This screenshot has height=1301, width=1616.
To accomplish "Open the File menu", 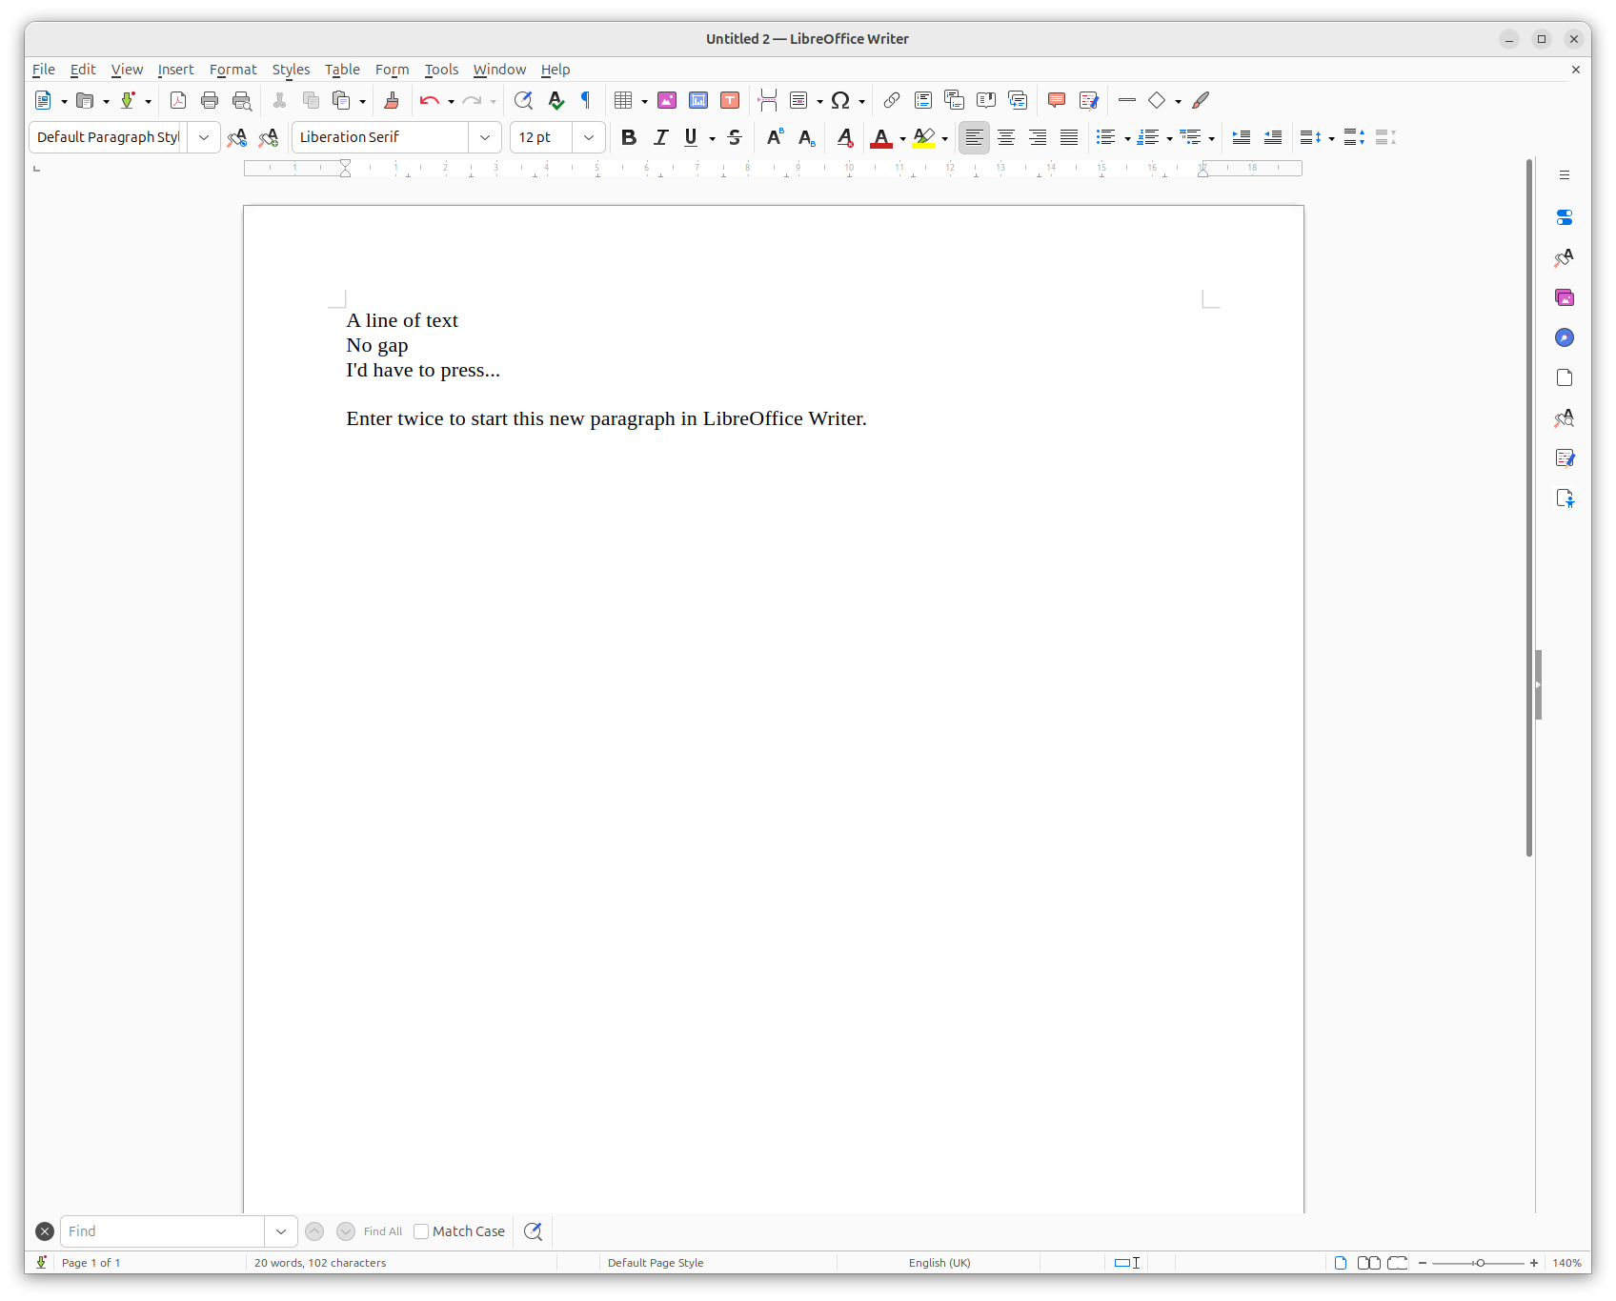I will [x=44, y=70].
